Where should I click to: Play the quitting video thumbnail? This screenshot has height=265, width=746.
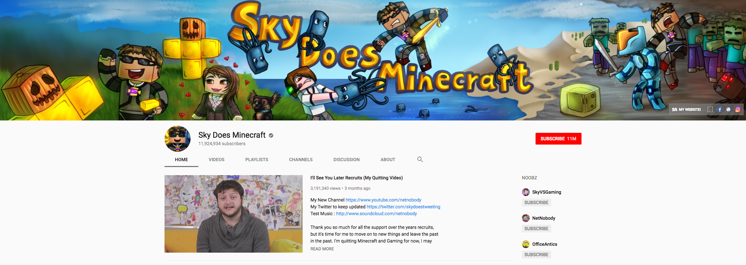click(234, 214)
